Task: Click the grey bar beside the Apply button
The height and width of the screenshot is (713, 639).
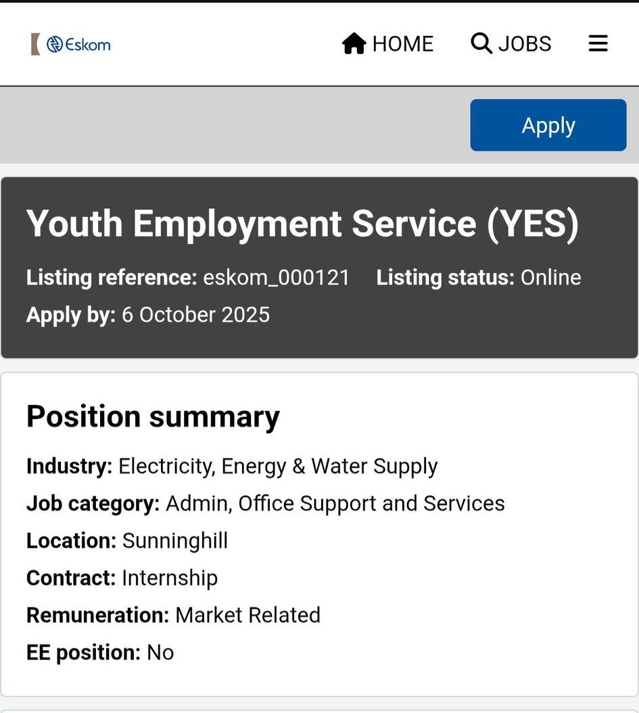Action: click(234, 125)
